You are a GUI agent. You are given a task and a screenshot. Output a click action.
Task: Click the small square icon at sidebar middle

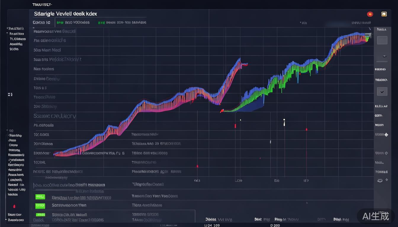10,95
